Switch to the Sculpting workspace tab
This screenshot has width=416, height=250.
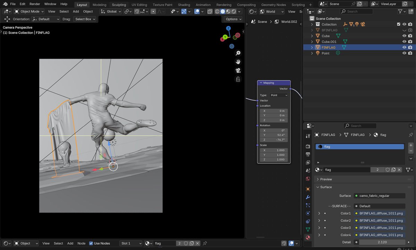tap(119, 5)
